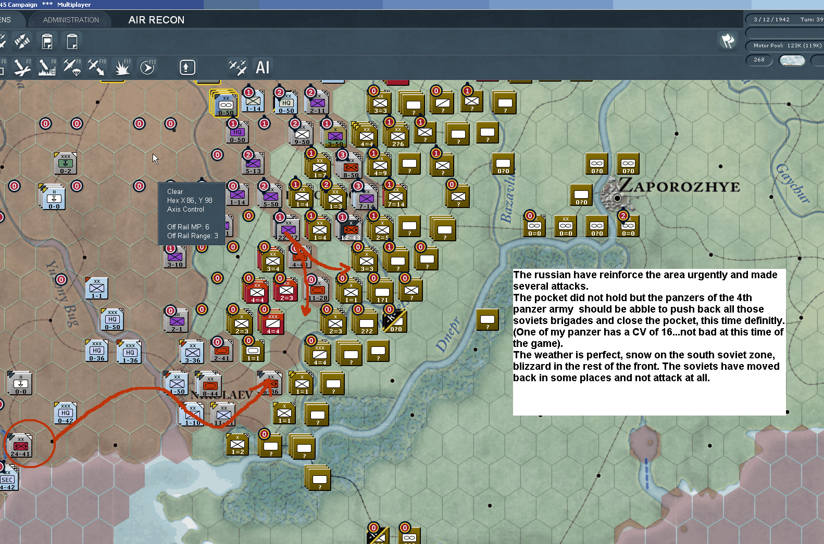Select the HQ 0-36 counter
This screenshot has height=544, width=824.
(x=97, y=351)
